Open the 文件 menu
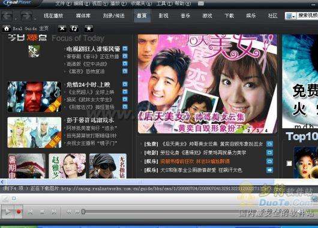This screenshot has width=318, height=228. [x=63, y=4]
